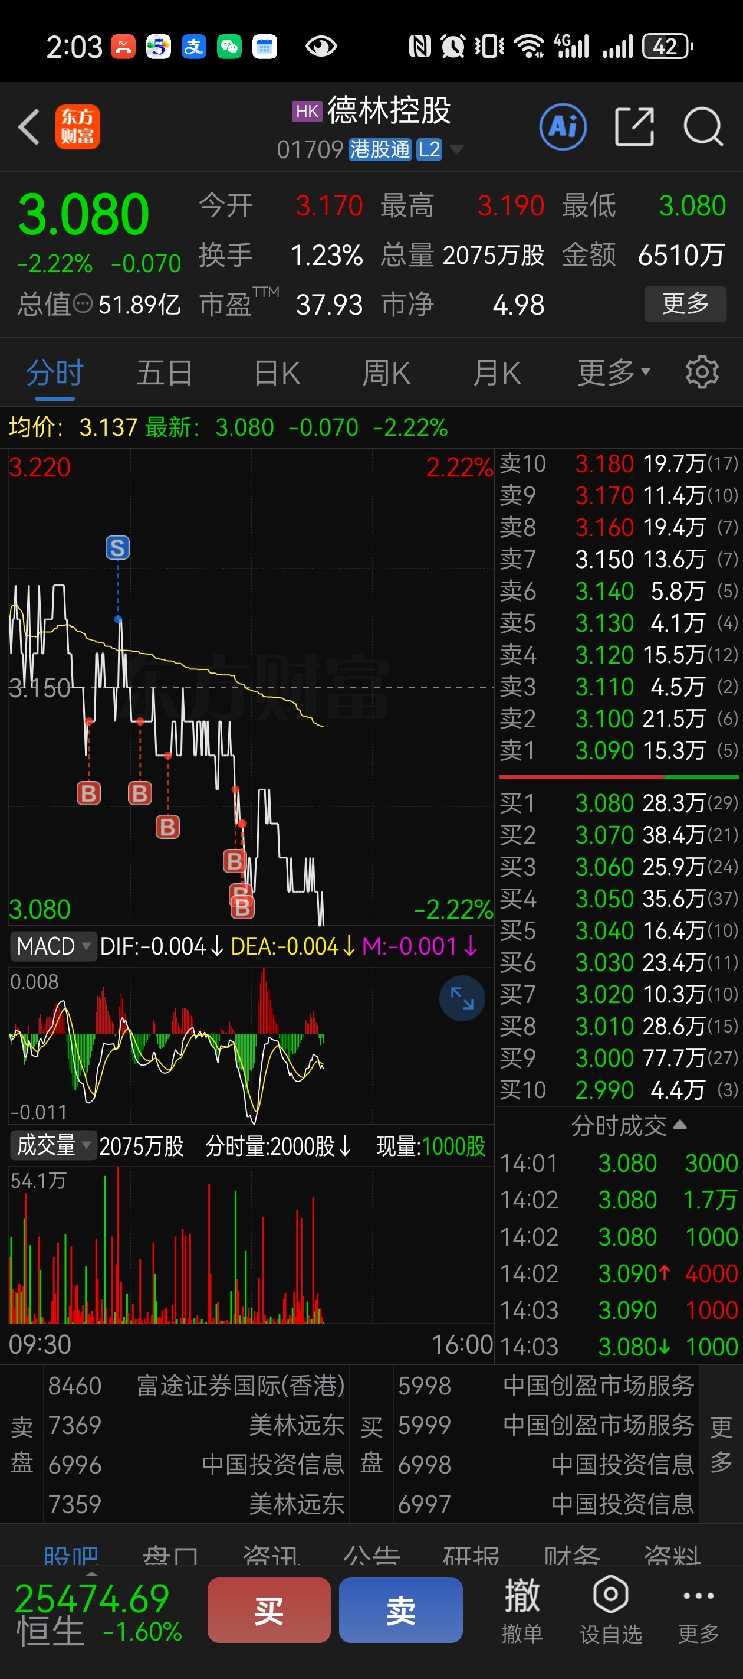
Task: Tap the 市盈TTM 37.93 value
Action: click(x=329, y=305)
